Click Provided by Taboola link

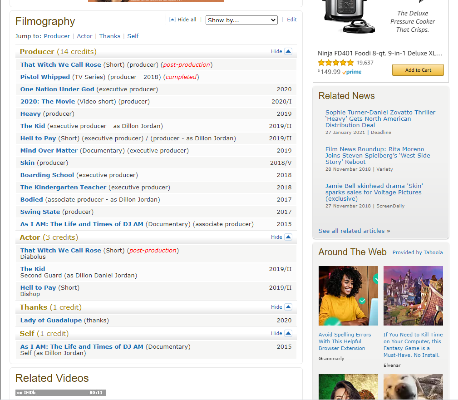(418, 252)
